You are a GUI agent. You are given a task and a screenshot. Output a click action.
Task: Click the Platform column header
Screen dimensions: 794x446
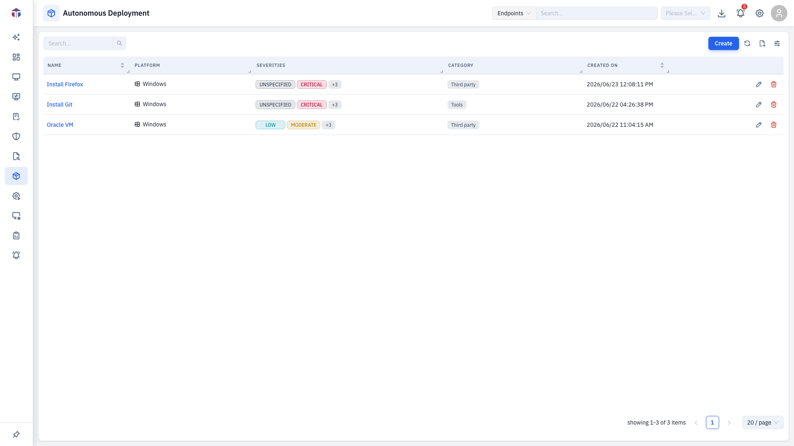(147, 65)
